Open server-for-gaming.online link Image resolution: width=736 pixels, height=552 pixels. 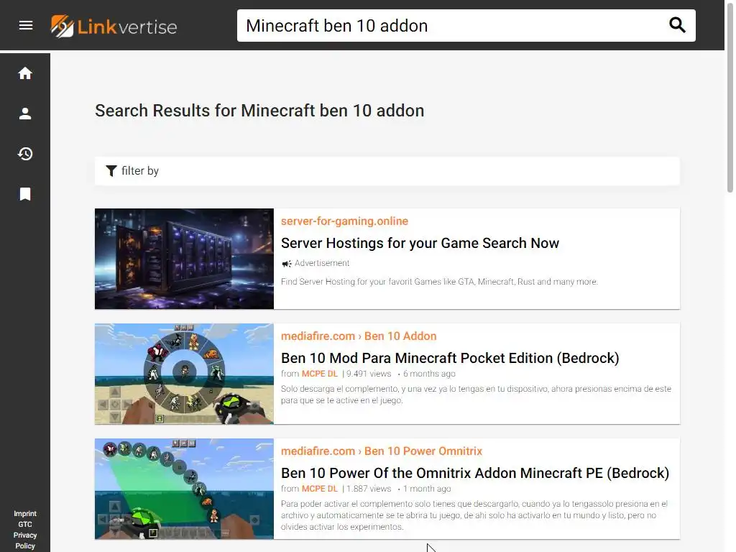(344, 221)
